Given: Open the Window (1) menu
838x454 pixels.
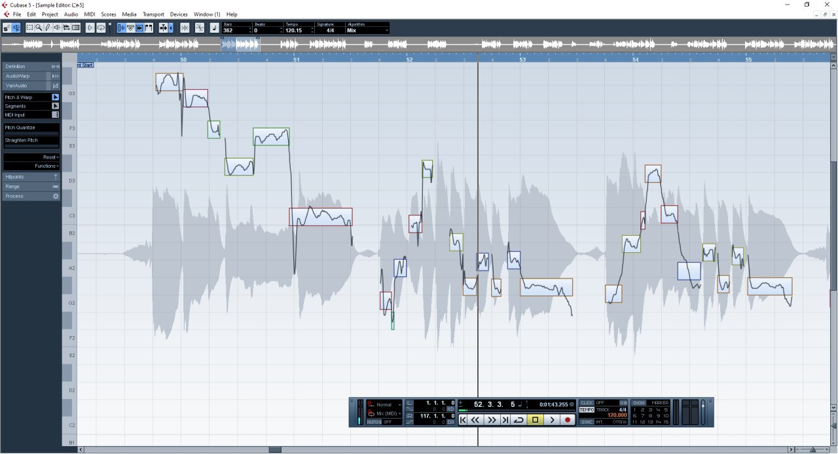Looking at the screenshot, I should click(207, 14).
